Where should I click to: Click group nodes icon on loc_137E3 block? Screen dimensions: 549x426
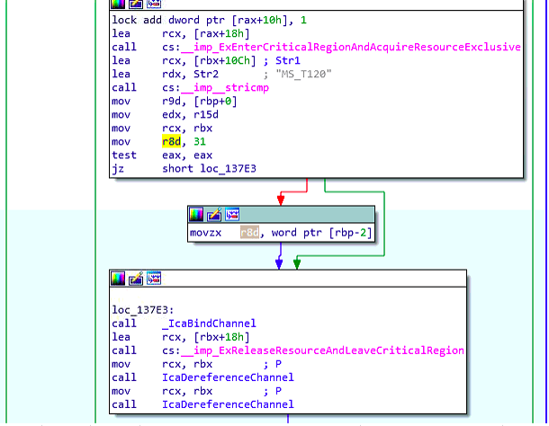coord(153,279)
